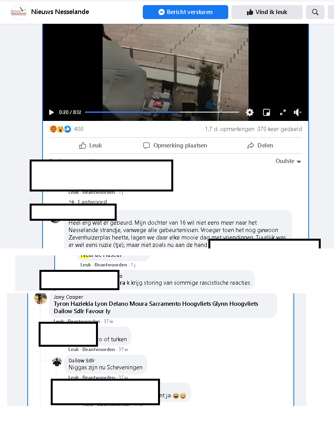Click Dailow Sdlr commenter name
The image size is (334, 422).
pyautogui.click(x=82, y=360)
